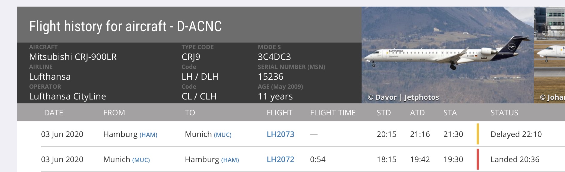Open Munich (MUC) origin in second row
The width and height of the screenshot is (565, 172).
tap(126, 159)
